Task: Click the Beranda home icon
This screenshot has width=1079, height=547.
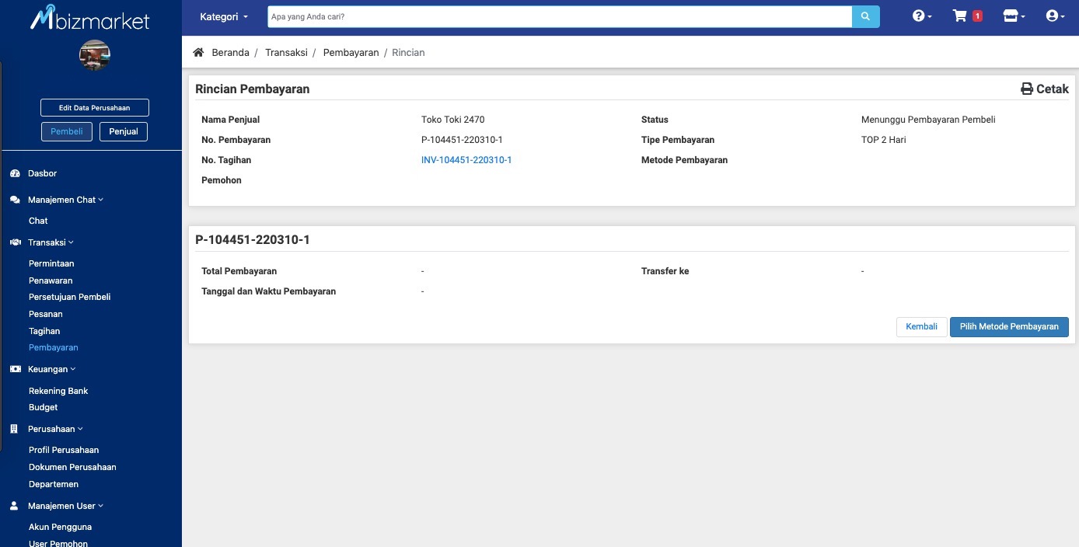Action: [198, 53]
